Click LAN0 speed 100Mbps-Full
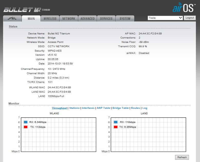Image resolution: width=200 pixels, height=162 pixels. [x=56, y=96]
